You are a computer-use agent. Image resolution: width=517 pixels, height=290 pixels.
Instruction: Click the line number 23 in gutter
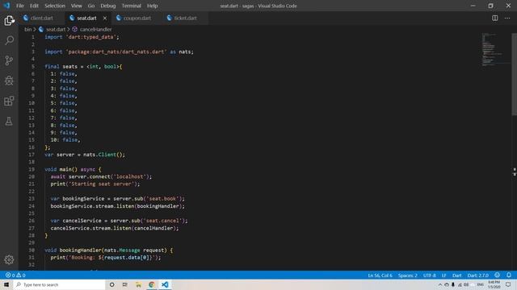coord(32,199)
